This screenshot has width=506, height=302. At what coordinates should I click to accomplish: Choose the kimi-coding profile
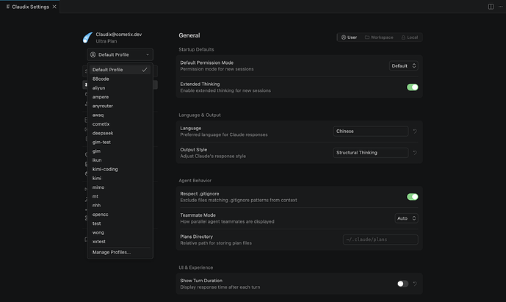coord(120,169)
